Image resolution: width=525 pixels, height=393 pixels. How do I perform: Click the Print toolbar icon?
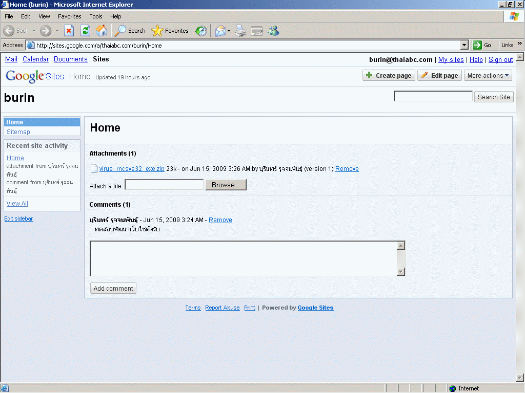tap(240, 31)
